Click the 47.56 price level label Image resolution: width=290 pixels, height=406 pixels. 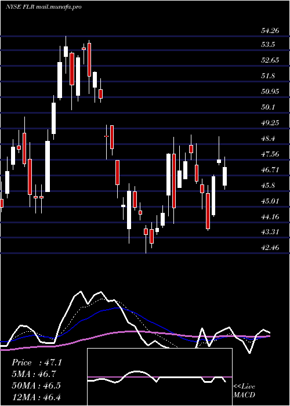point(270,154)
